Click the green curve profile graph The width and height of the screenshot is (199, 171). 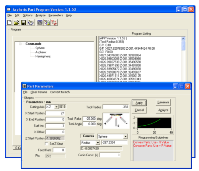coord(154,123)
